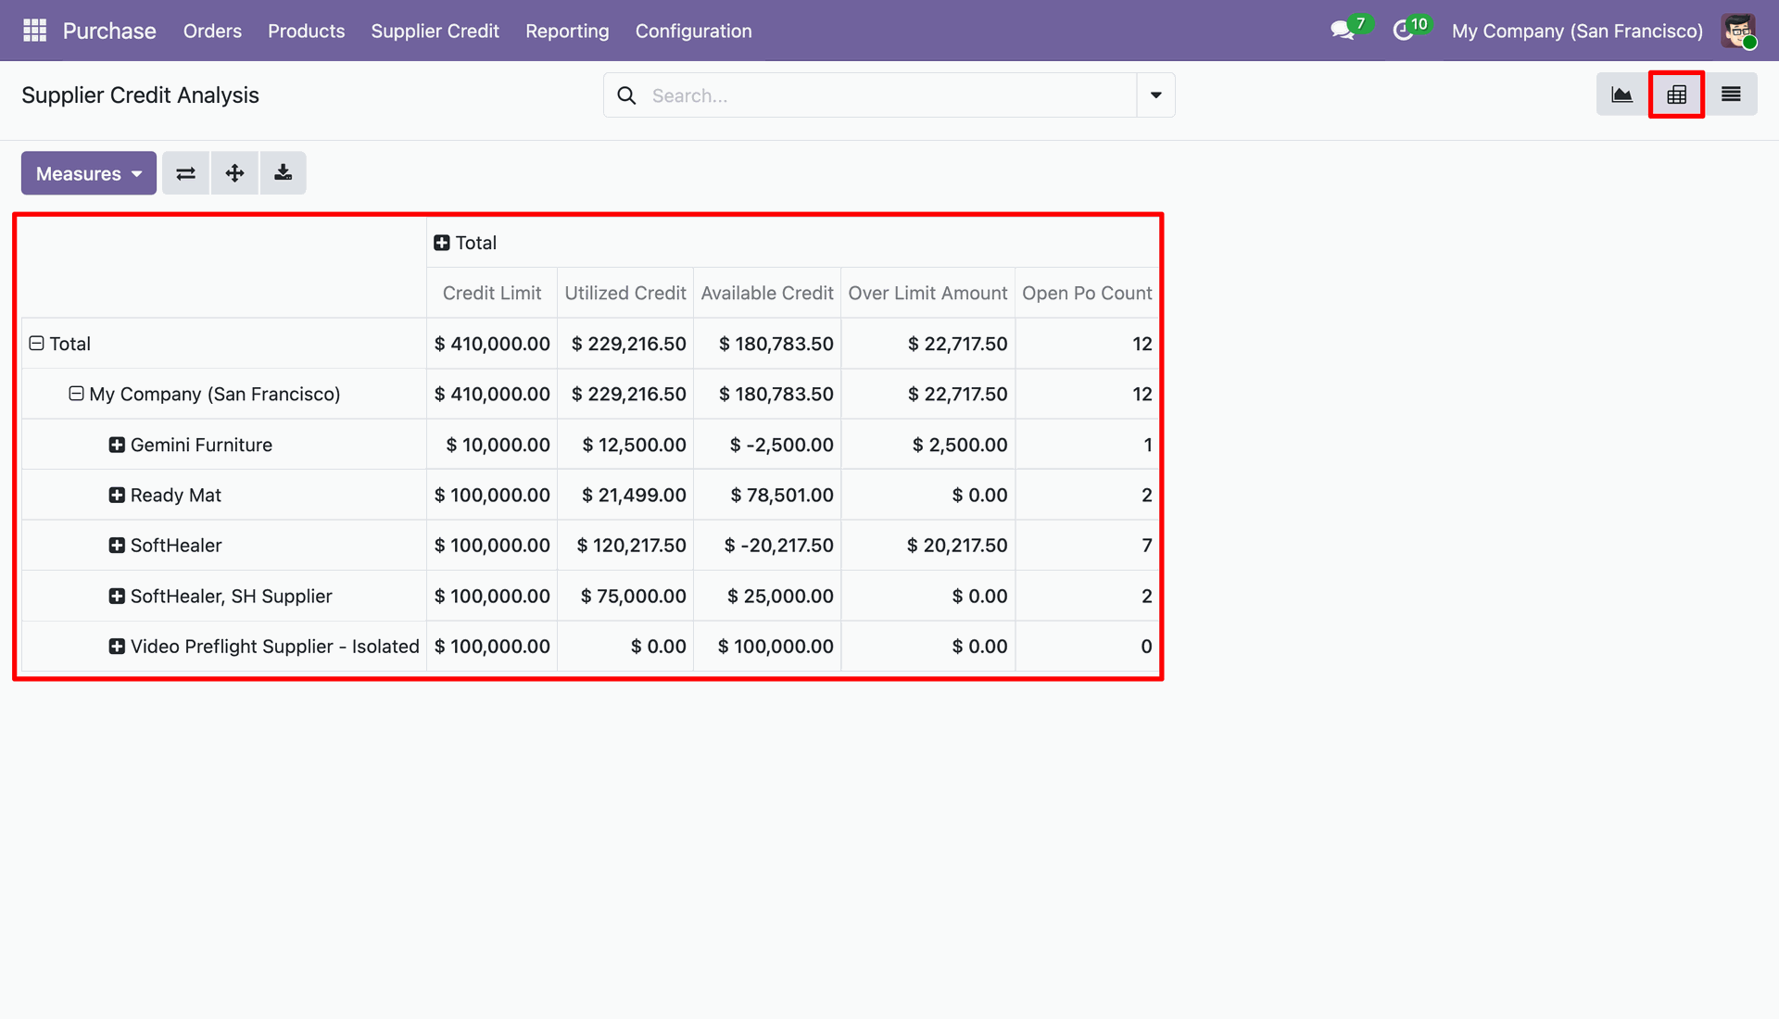Switch to graph view
Viewport: 1779px width, 1019px height.
[1621, 94]
